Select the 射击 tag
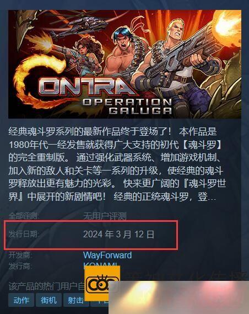Viewport: 249px width, 314px height. pos(75,300)
